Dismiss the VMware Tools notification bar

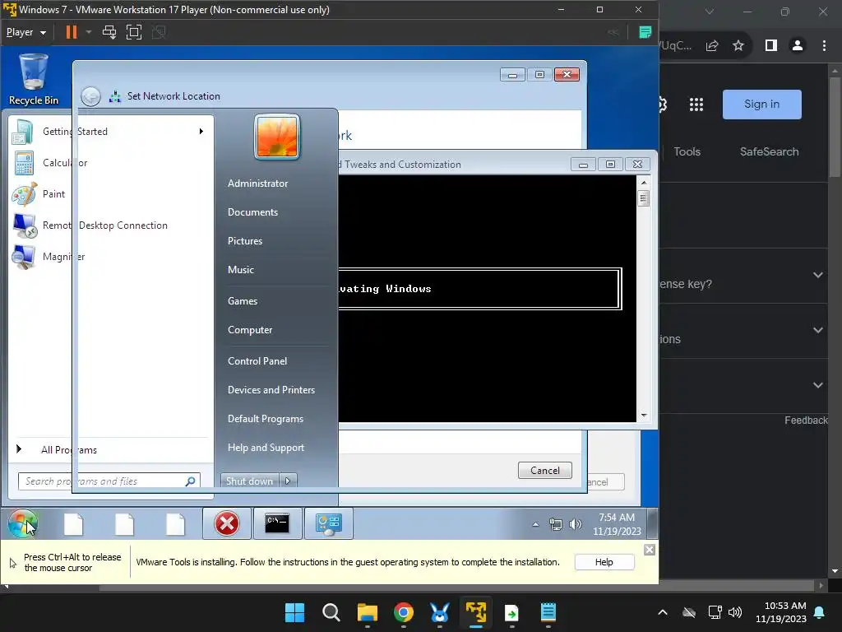650,550
